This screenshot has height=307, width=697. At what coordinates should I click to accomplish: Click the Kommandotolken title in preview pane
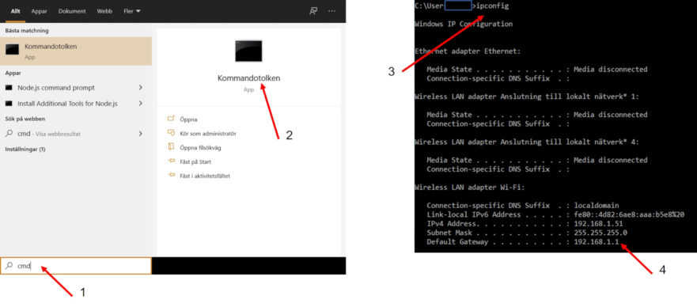pos(249,78)
